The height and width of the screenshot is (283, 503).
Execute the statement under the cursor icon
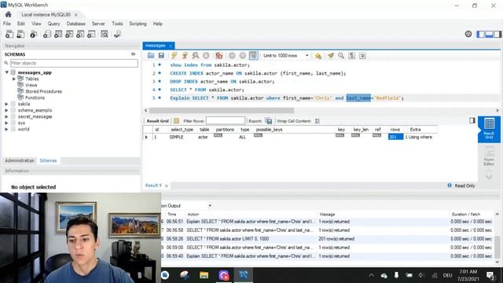[x=185, y=56]
